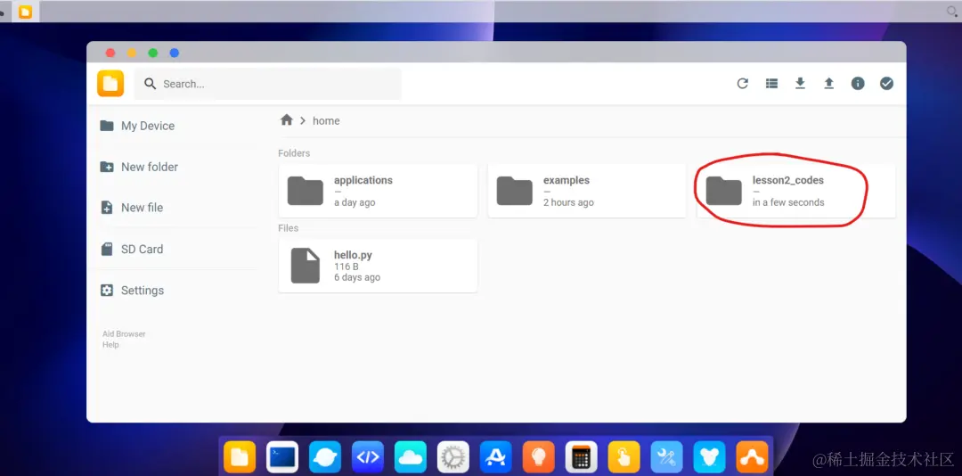
Task: Click the Aid Browser link
Action: point(124,334)
